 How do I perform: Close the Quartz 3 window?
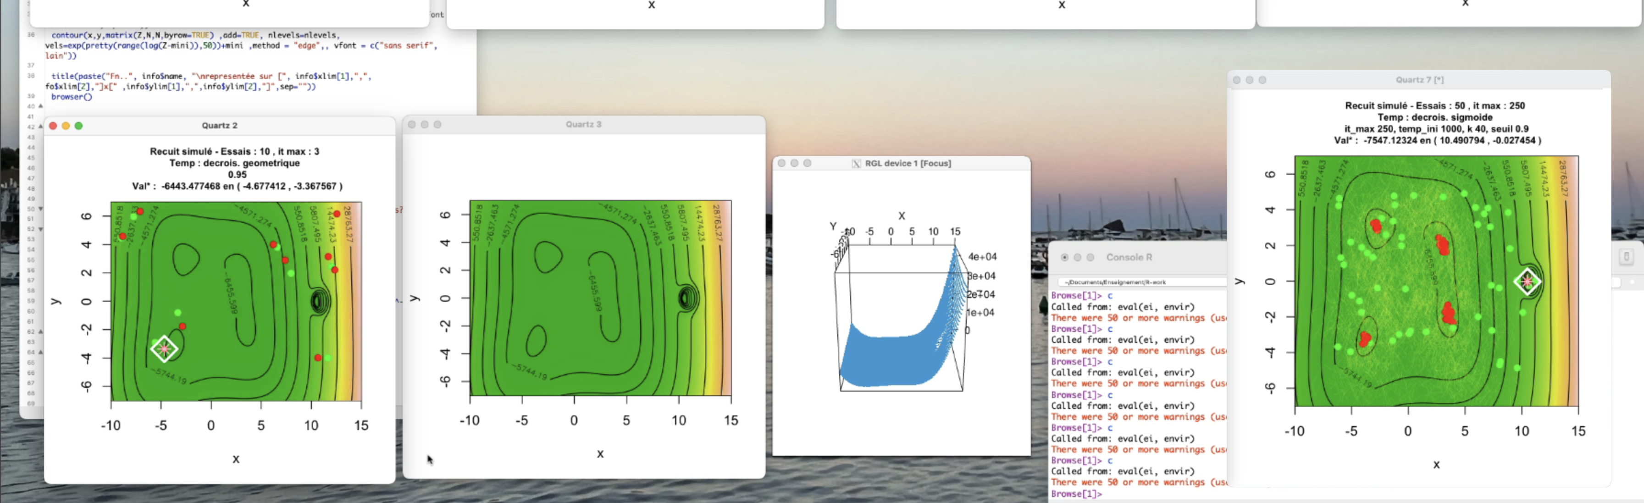(412, 124)
